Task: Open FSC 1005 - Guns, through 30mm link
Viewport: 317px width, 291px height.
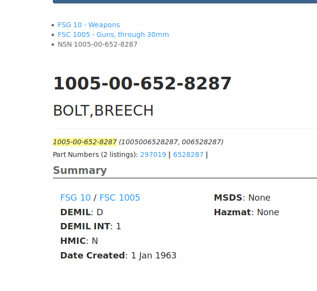Action: 113,34
